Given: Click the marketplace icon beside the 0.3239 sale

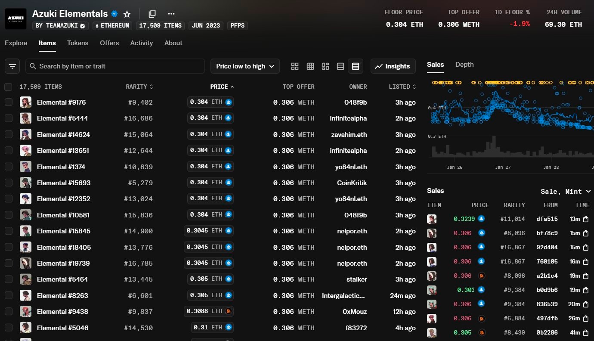Looking at the screenshot, I should (482, 219).
